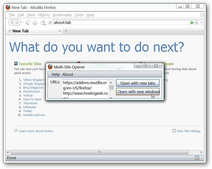Open the Twitter link

[x=28, y=111]
